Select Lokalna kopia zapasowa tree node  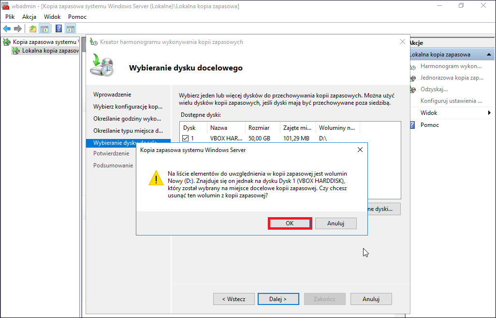point(50,51)
